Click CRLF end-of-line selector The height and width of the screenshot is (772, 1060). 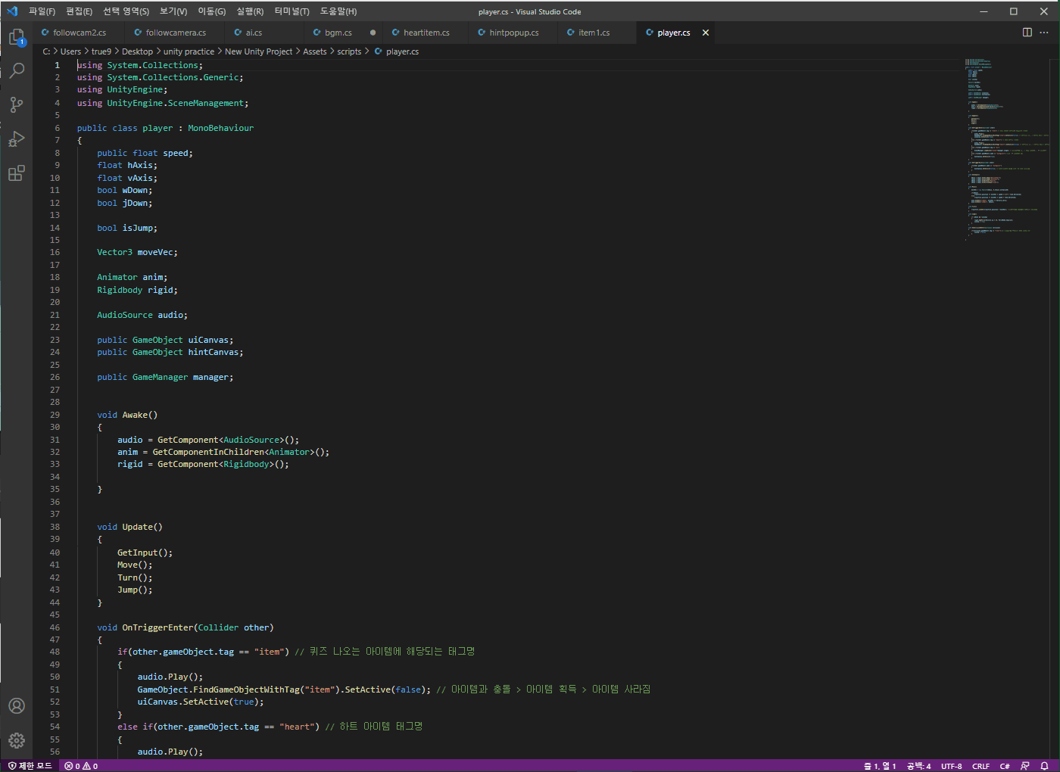[980, 766]
